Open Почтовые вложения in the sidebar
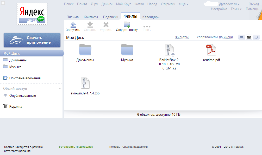The height and width of the screenshot is (155, 262). point(25,78)
